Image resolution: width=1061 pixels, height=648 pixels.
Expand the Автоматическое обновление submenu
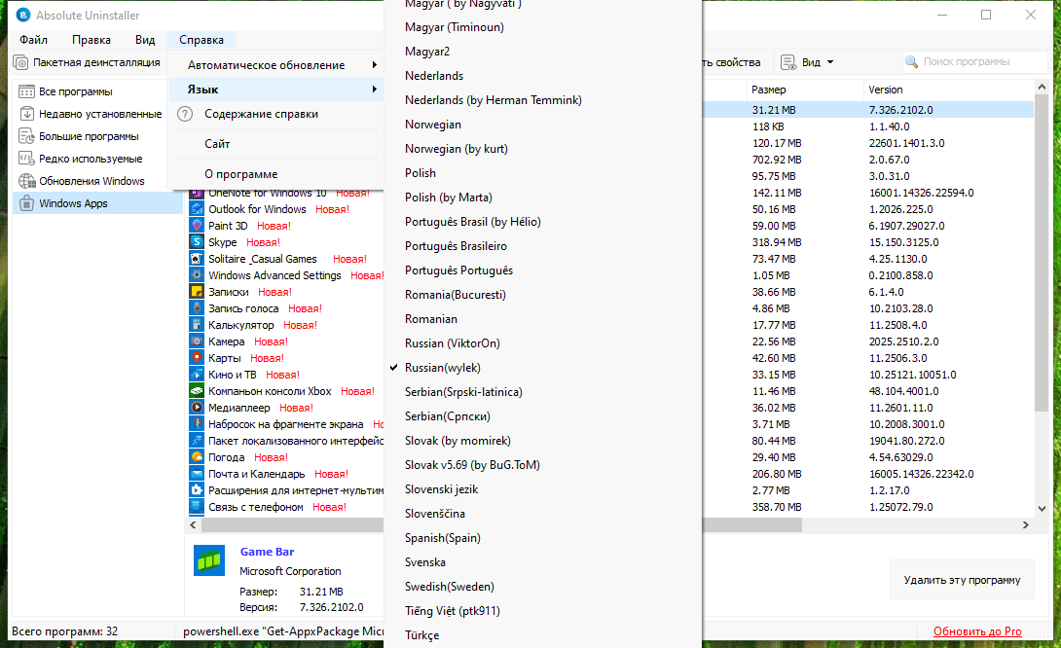click(374, 65)
